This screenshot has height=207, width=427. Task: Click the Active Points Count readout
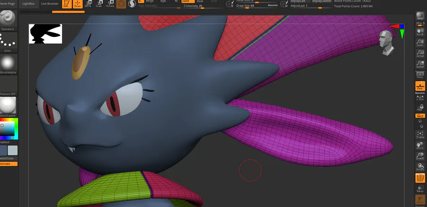pos(352,1)
